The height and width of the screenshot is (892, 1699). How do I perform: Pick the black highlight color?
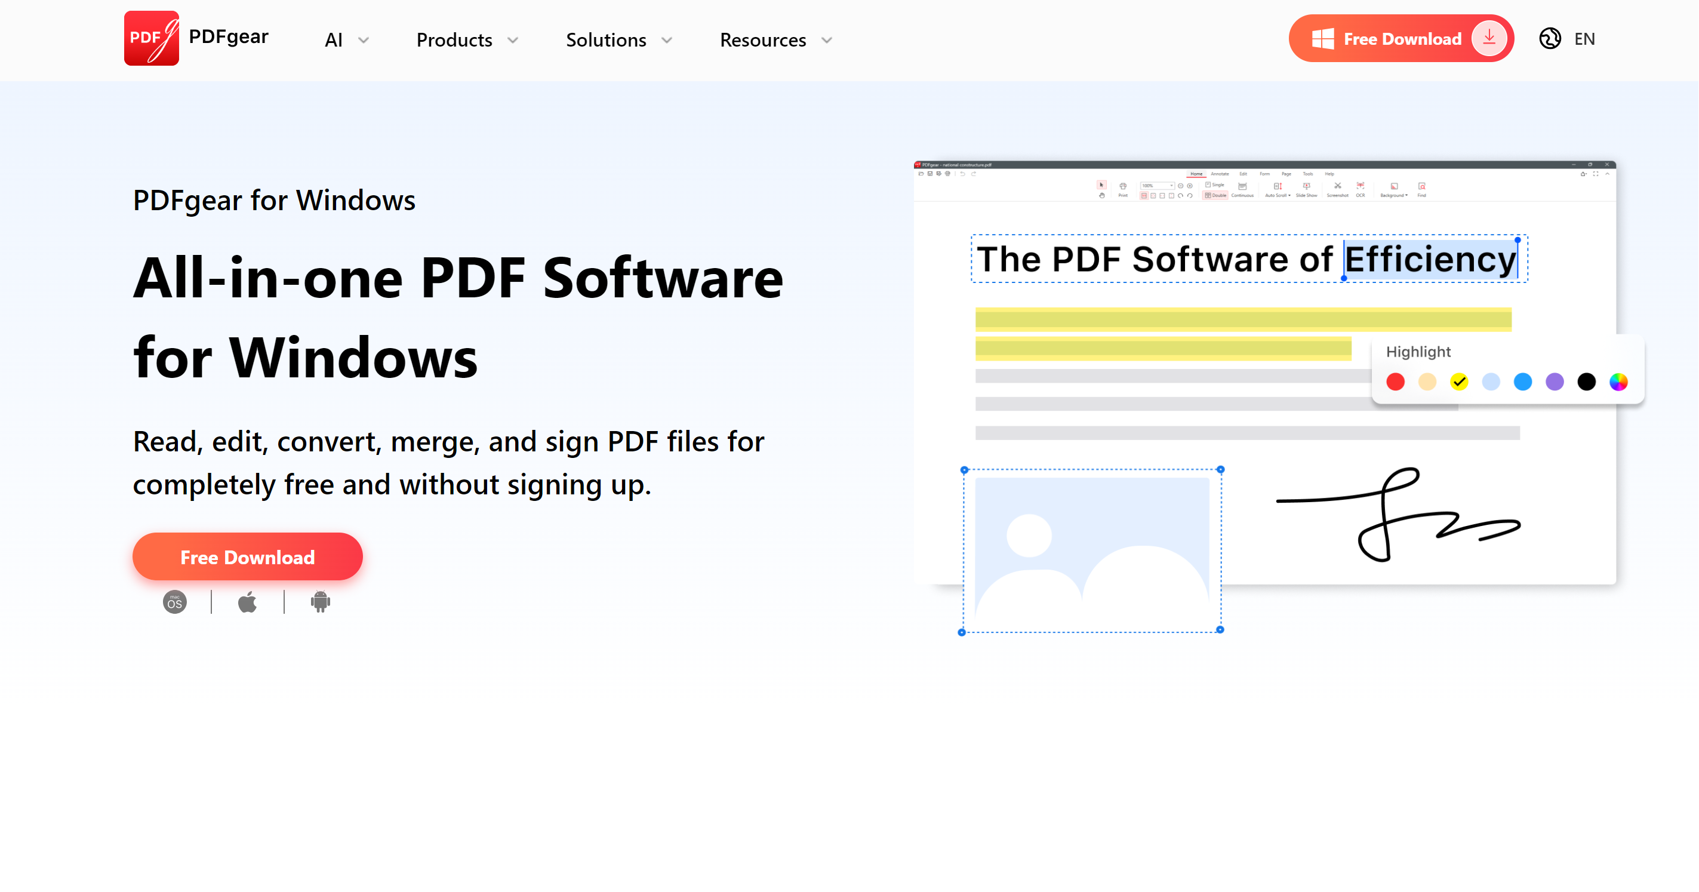pos(1586,382)
